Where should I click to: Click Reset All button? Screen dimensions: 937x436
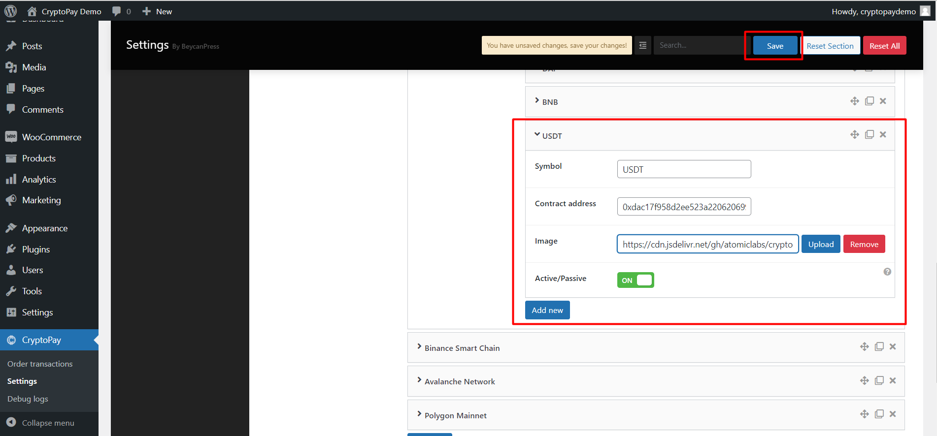pos(884,46)
